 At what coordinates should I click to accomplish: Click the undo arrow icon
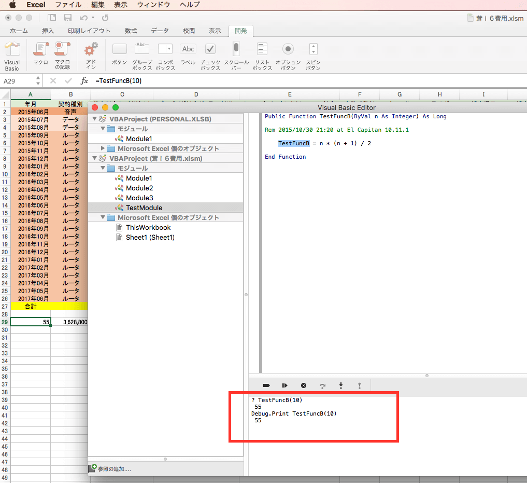[x=83, y=18]
